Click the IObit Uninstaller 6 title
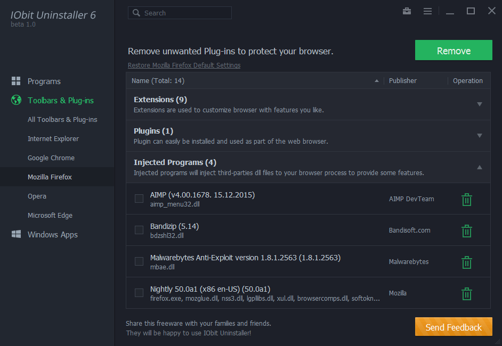502x346 pixels. pos(53,15)
